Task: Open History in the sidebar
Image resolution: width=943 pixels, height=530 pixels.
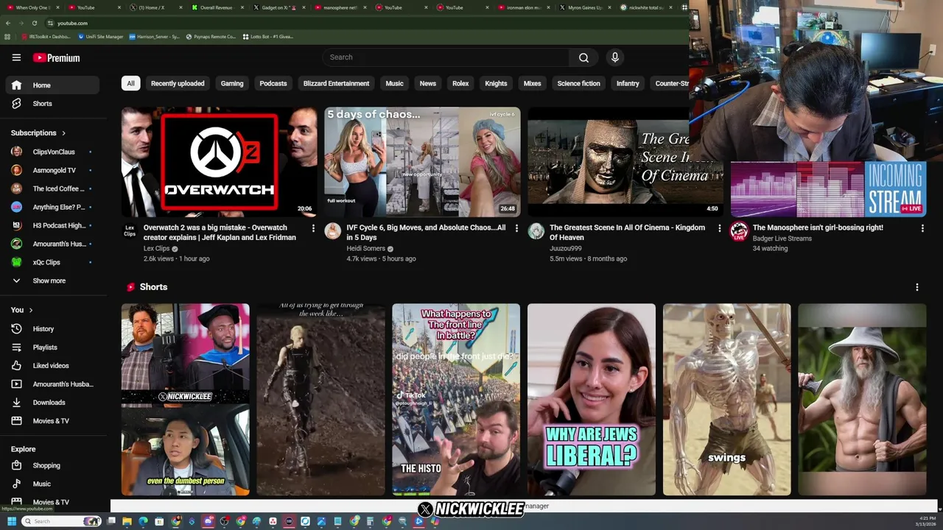Action: [x=52, y=329]
